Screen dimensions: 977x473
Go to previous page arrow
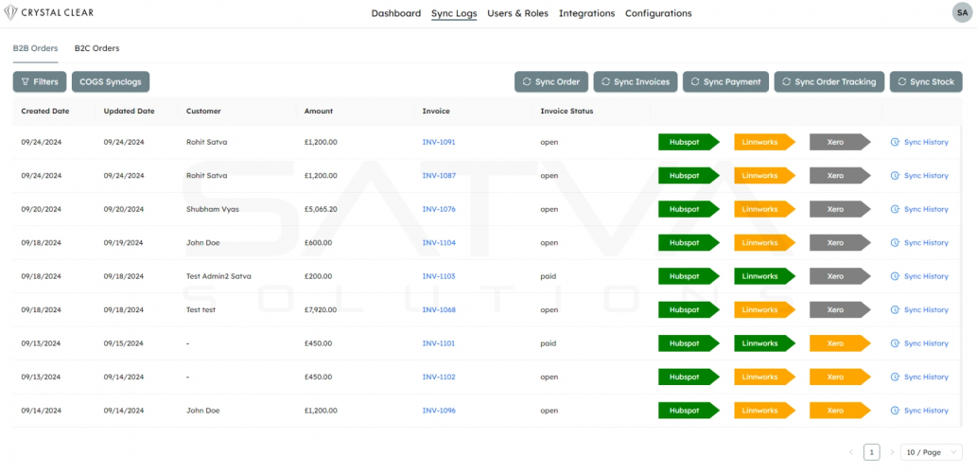coord(851,452)
